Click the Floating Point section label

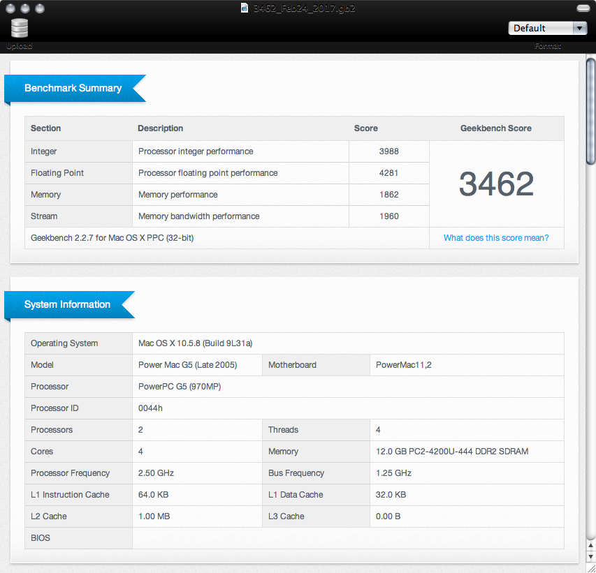57,173
